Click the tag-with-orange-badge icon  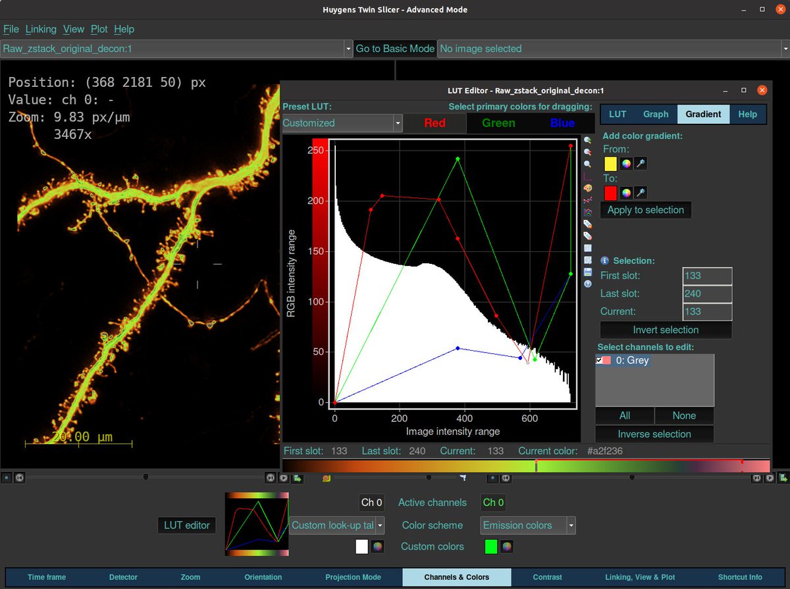point(587,224)
